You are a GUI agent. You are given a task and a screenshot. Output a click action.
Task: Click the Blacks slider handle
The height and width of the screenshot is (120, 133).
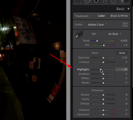coord(103,83)
